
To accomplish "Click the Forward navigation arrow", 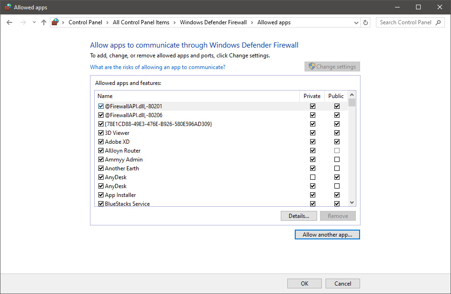I will pos(23,22).
